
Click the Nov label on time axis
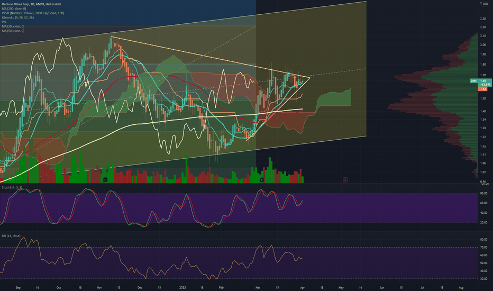pyautogui.click(x=99, y=287)
